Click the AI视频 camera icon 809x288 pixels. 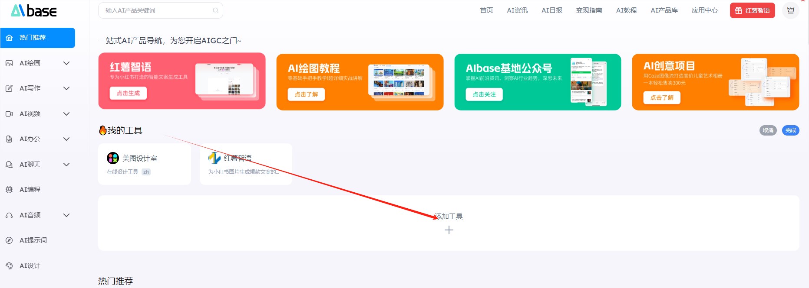pyautogui.click(x=9, y=114)
